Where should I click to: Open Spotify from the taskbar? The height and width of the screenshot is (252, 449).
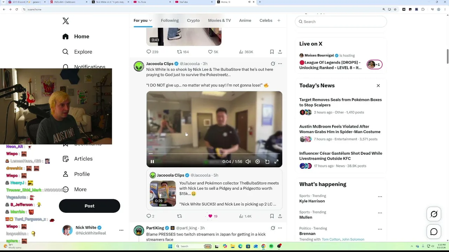coord(271,246)
